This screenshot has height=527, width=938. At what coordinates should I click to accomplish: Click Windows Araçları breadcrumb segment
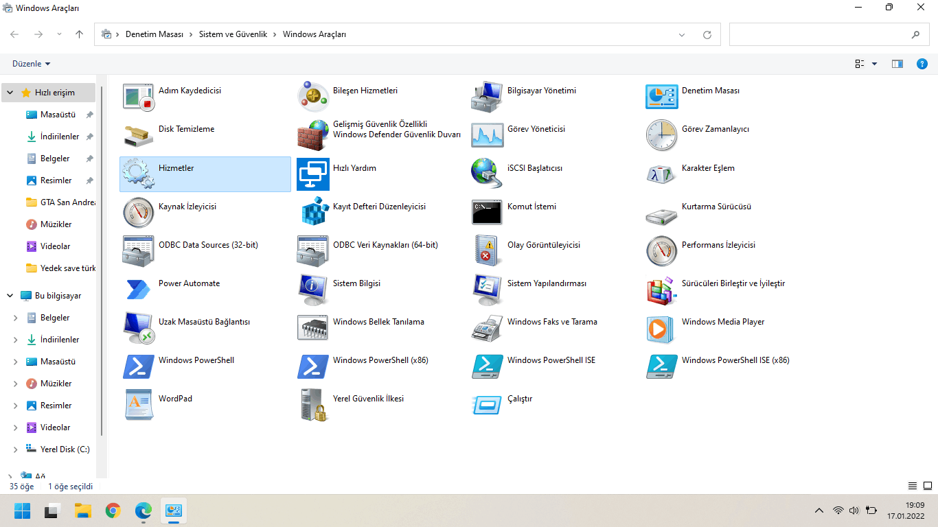coord(314,34)
